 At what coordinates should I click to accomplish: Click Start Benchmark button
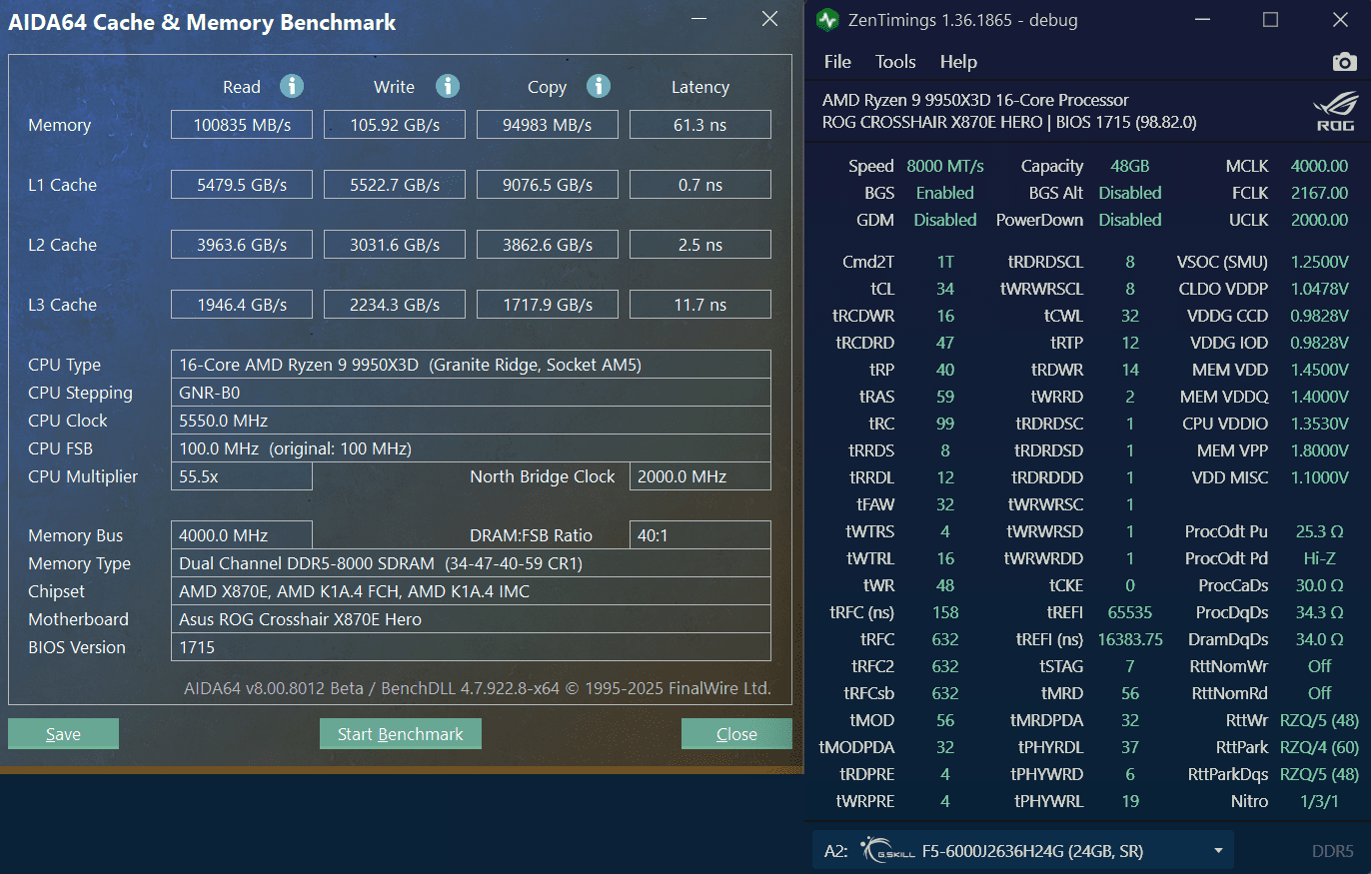coord(400,734)
